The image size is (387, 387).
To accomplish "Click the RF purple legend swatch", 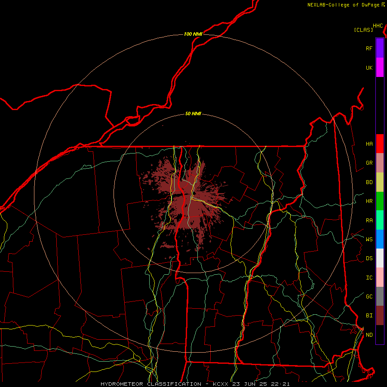I will point(380,48).
